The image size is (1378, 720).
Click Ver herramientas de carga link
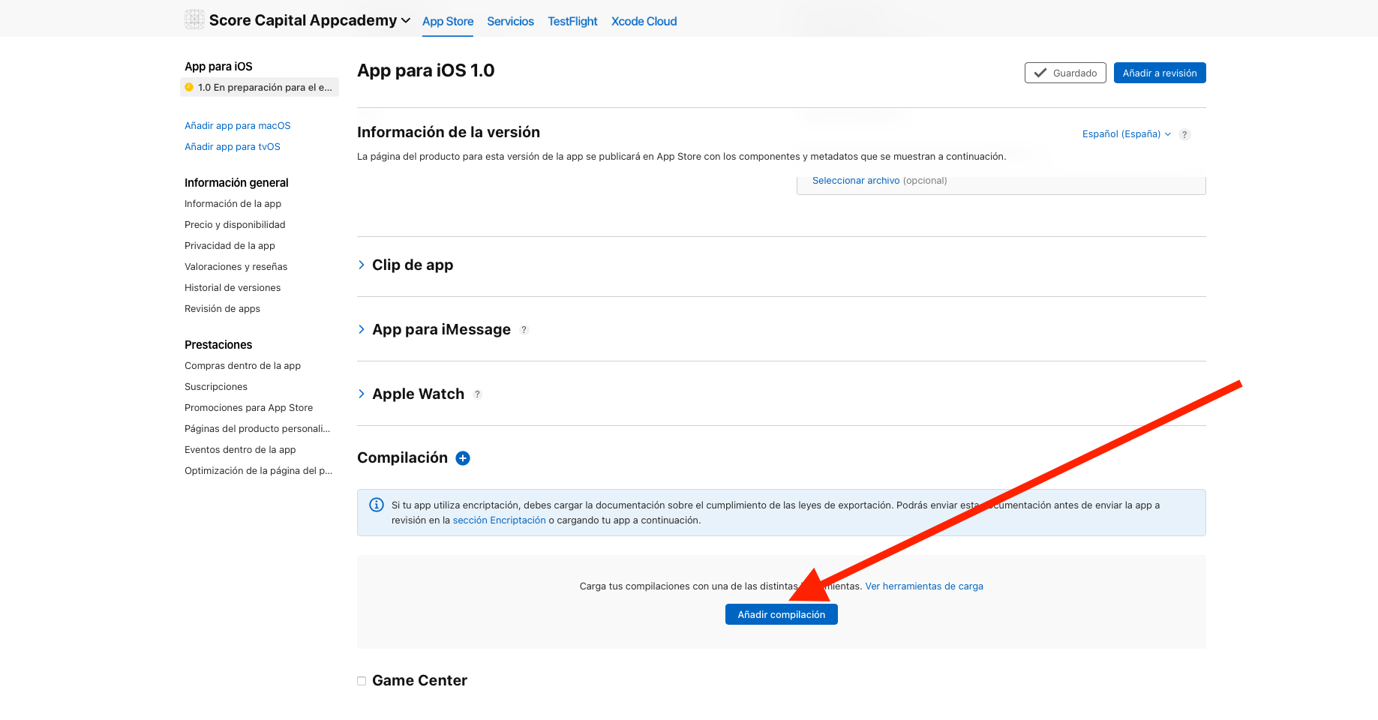pos(924,586)
